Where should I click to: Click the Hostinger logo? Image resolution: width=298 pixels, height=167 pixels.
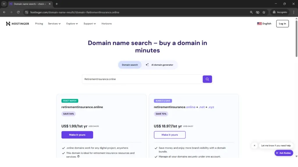click(x=17, y=24)
